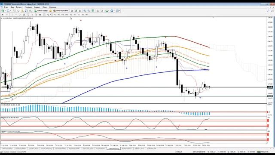Click the connection status indicator in status bar
275x155 pixels.
click(263, 152)
